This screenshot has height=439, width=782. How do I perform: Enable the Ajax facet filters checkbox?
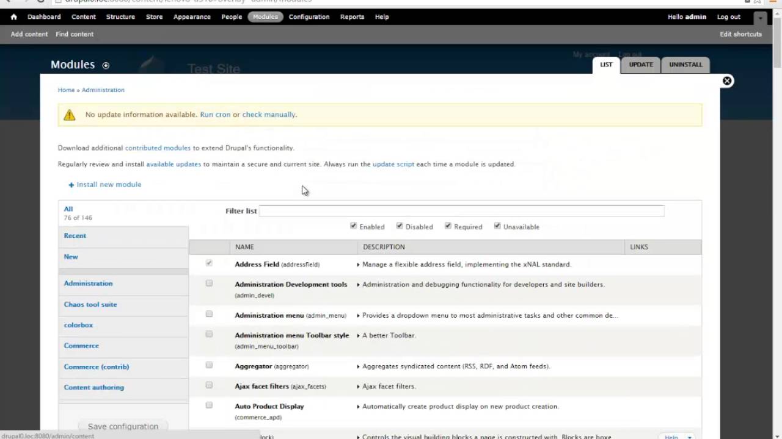pos(209,385)
